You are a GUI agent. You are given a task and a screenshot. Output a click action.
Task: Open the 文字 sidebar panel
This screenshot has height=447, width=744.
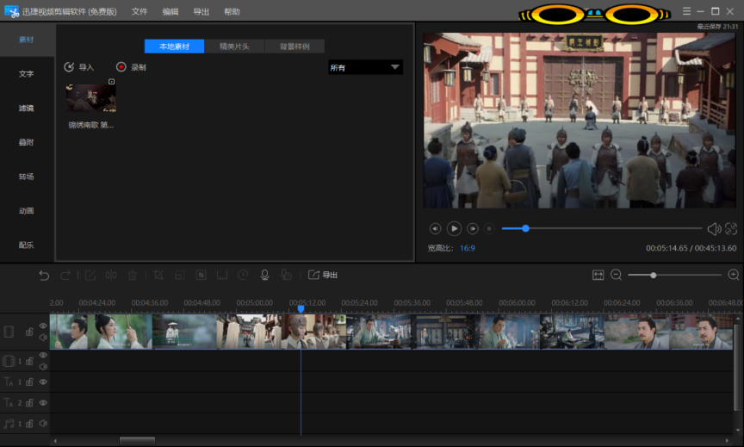tap(27, 74)
